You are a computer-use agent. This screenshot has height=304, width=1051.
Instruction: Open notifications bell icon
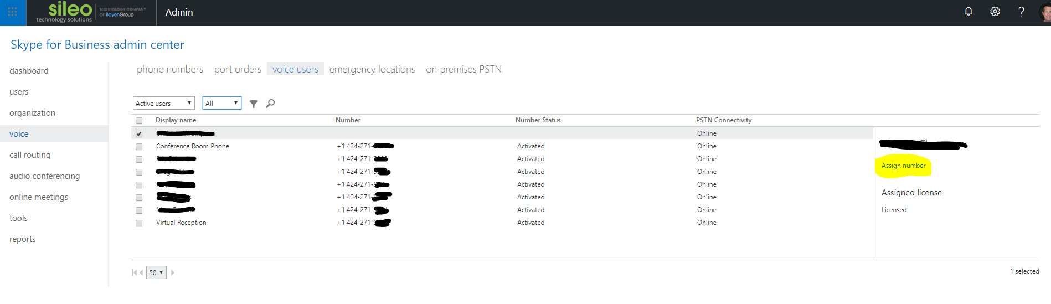[x=968, y=12]
